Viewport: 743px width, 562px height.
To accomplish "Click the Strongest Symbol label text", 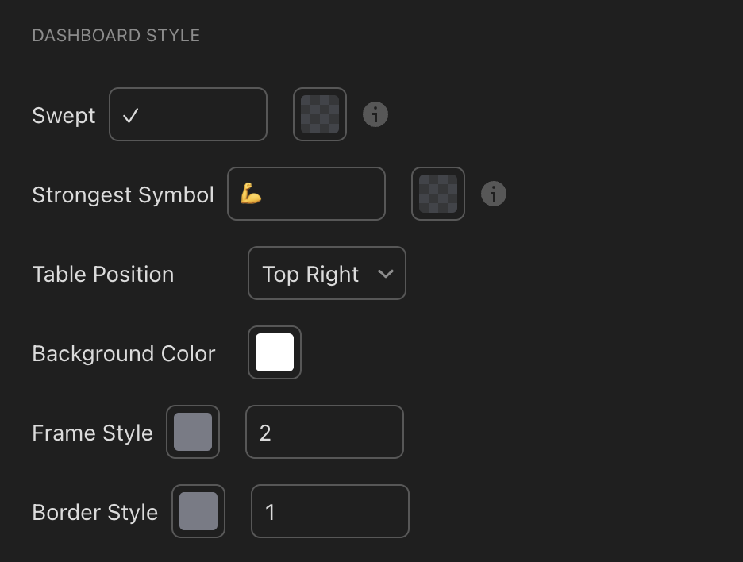I will pos(123,194).
